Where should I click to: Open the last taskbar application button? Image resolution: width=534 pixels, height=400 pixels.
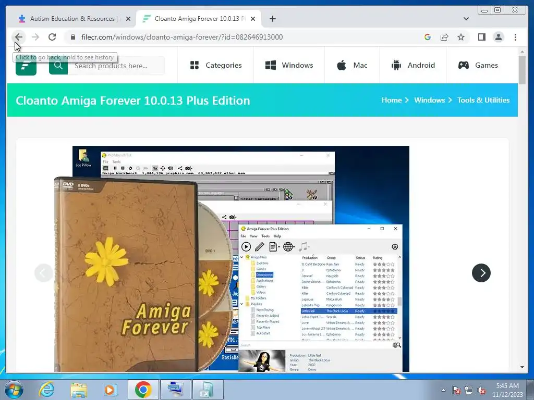pos(208,390)
